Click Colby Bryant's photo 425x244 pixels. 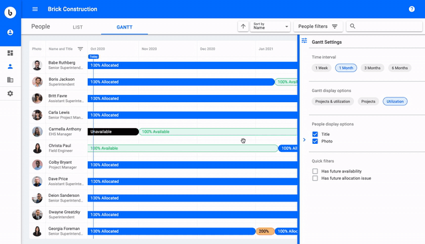coord(37,164)
